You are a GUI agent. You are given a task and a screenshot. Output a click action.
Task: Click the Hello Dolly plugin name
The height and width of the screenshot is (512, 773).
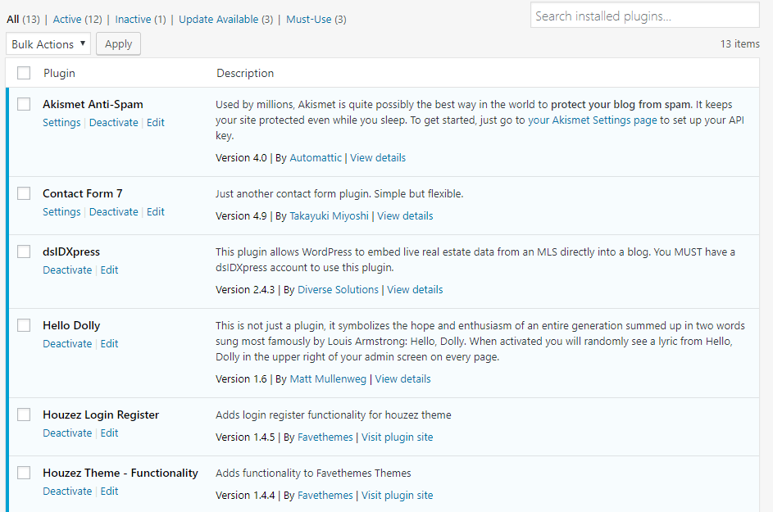pyautogui.click(x=71, y=325)
